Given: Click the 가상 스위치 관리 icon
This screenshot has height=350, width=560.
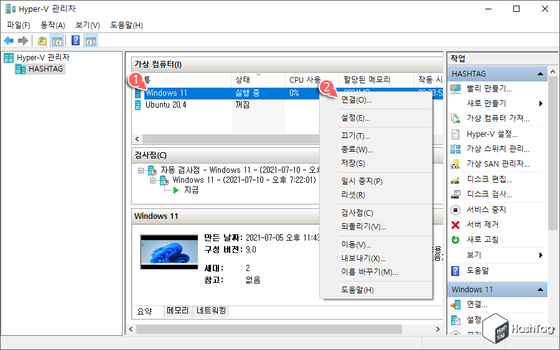Looking at the screenshot, I should point(455,149).
